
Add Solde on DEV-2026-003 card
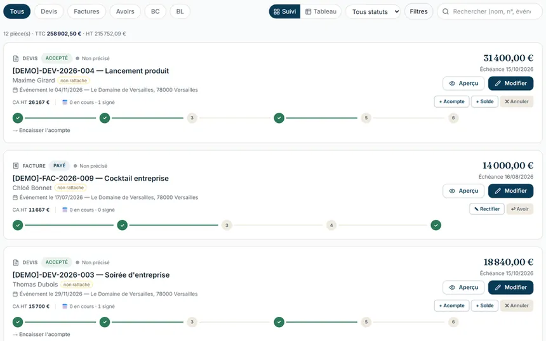(x=484, y=306)
